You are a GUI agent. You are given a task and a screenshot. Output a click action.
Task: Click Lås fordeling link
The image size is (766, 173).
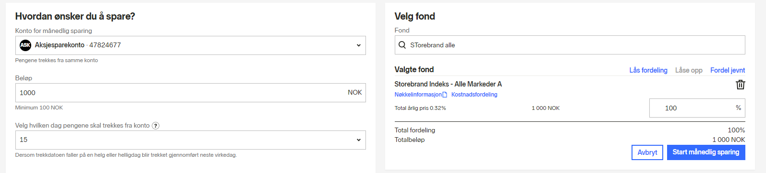(648, 70)
